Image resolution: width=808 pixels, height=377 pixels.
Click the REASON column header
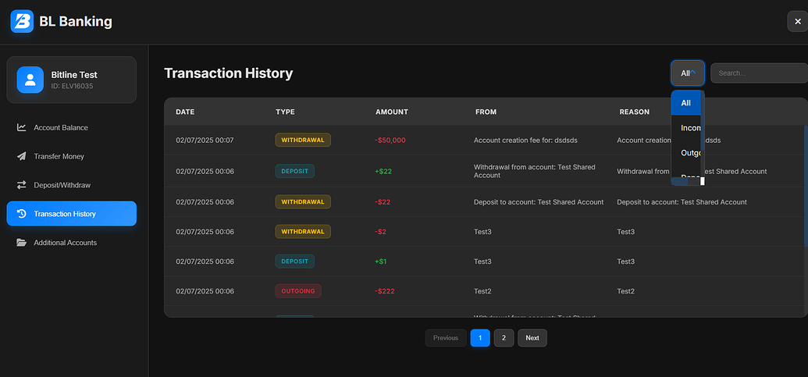635,112
